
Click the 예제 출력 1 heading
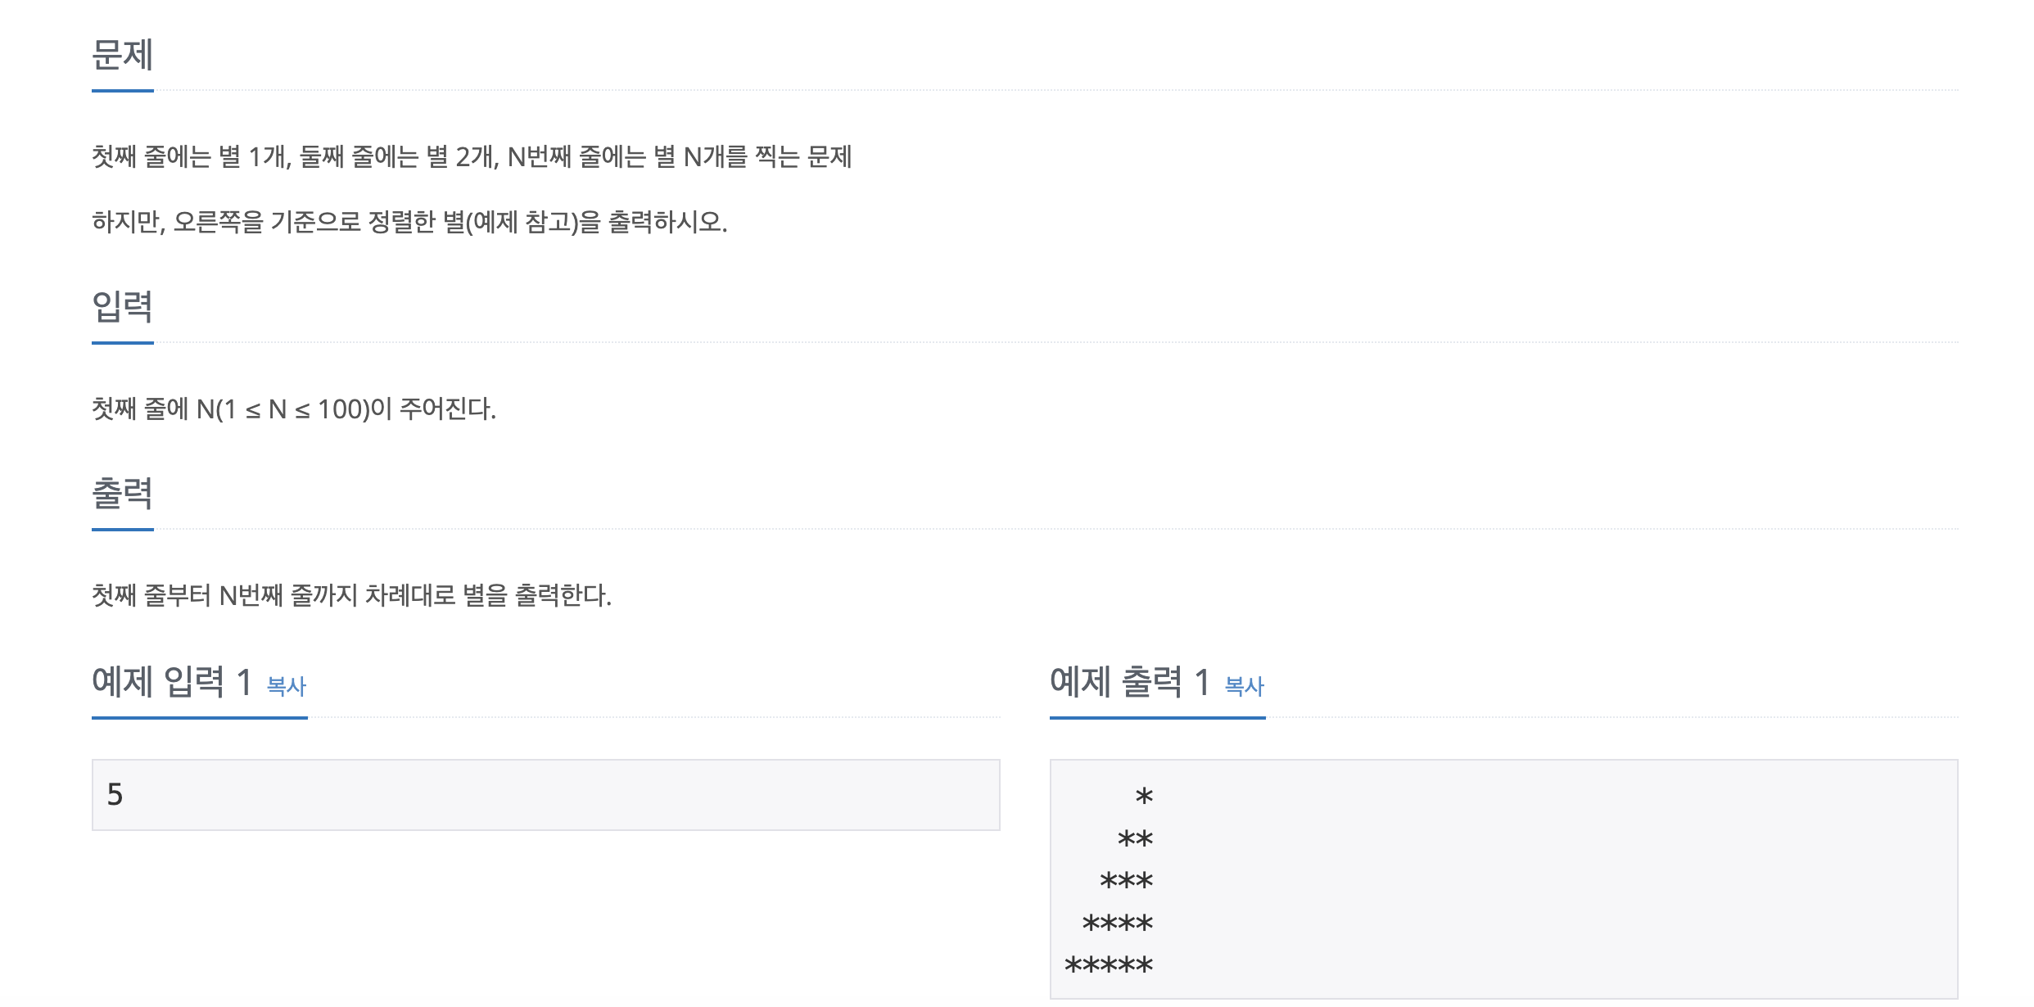(x=1130, y=682)
